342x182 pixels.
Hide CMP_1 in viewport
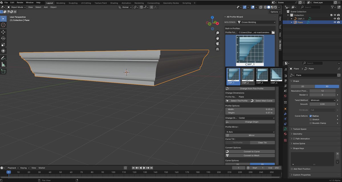335,19
